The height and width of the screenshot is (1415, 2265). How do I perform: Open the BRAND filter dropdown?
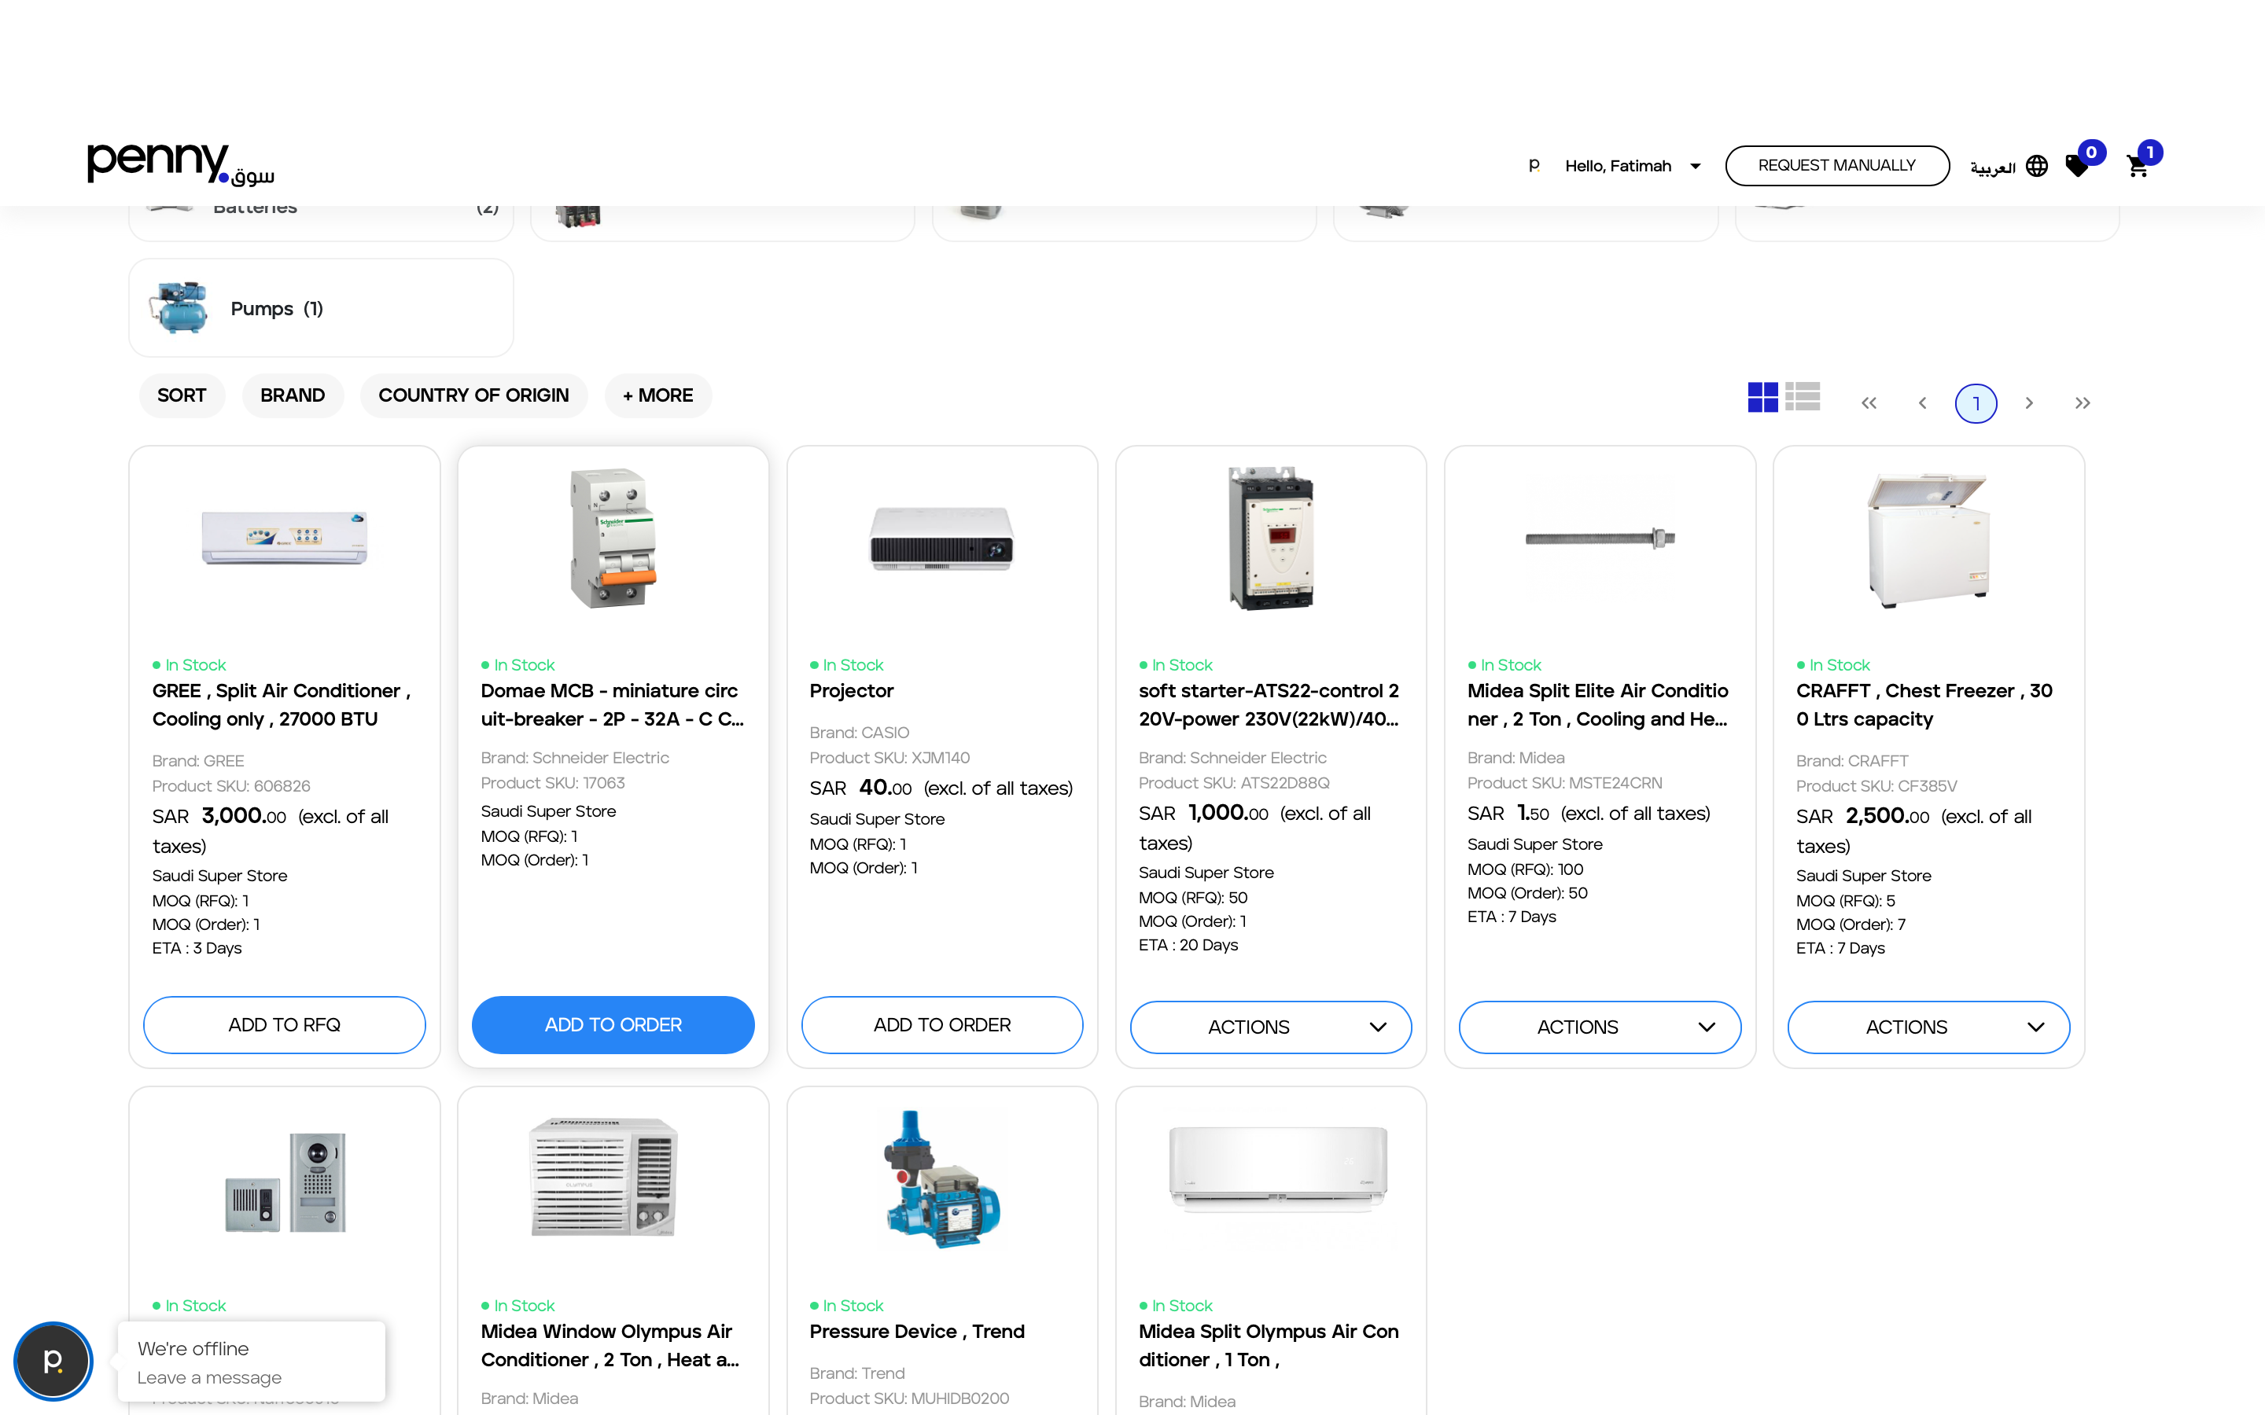292,395
